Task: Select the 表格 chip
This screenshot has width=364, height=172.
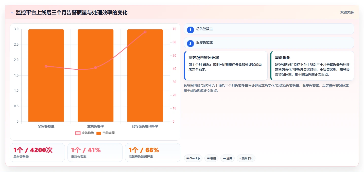Action: pyautogui.click(x=212, y=158)
